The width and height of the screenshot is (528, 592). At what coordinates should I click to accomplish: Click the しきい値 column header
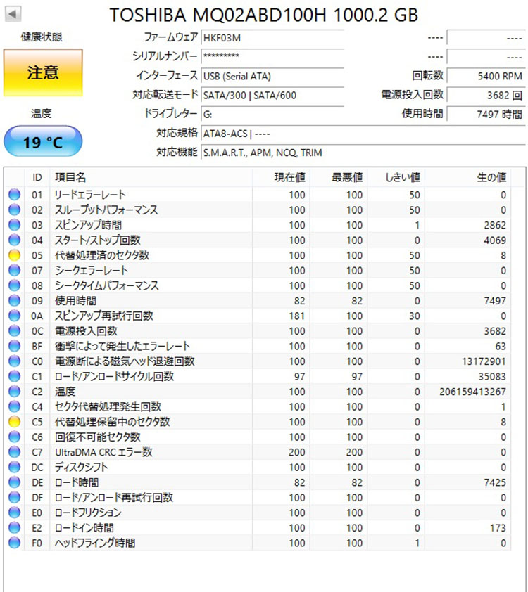396,177
